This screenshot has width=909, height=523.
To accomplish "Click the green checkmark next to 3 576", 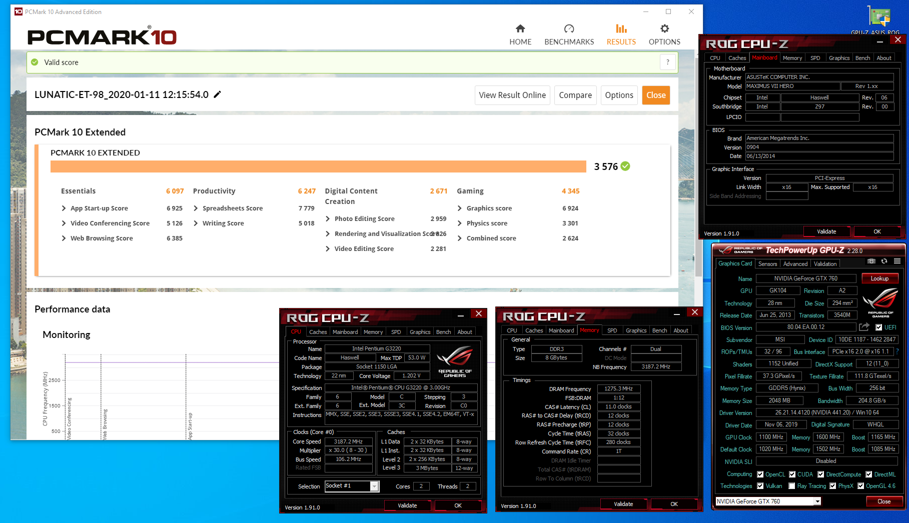I will 625,166.
